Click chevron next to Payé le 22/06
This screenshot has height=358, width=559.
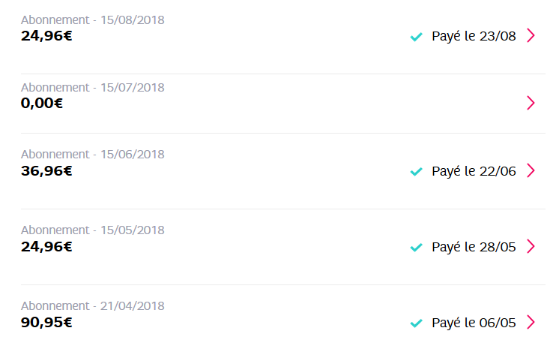click(x=531, y=170)
